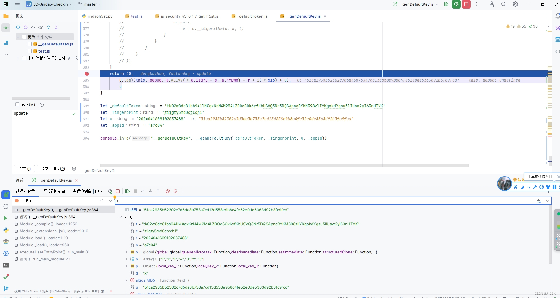Tick the 更改 2 个文件 checkbox
This screenshot has width=560, height=298.
pyautogui.click(x=24, y=37)
